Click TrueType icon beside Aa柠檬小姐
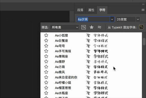This screenshot has height=98, width=146. coord(88,83)
